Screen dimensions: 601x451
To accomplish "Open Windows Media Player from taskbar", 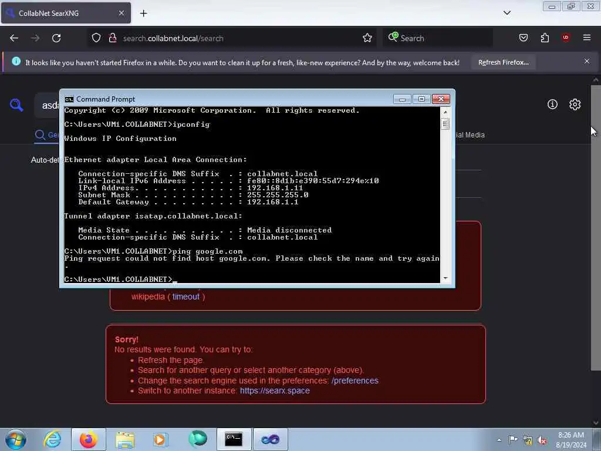I will [x=160, y=439].
